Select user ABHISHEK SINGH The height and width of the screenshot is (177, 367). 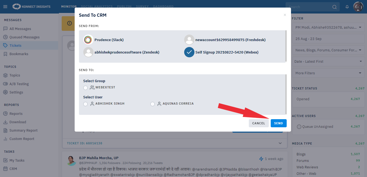tap(85, 104)
